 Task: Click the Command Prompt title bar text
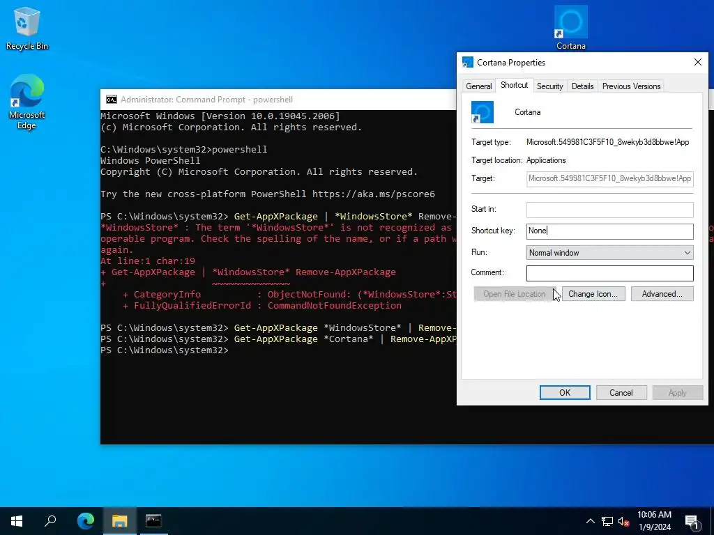[x=206, y=100]
